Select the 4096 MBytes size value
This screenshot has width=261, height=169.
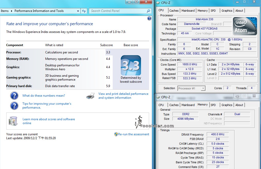click(186, 119)
